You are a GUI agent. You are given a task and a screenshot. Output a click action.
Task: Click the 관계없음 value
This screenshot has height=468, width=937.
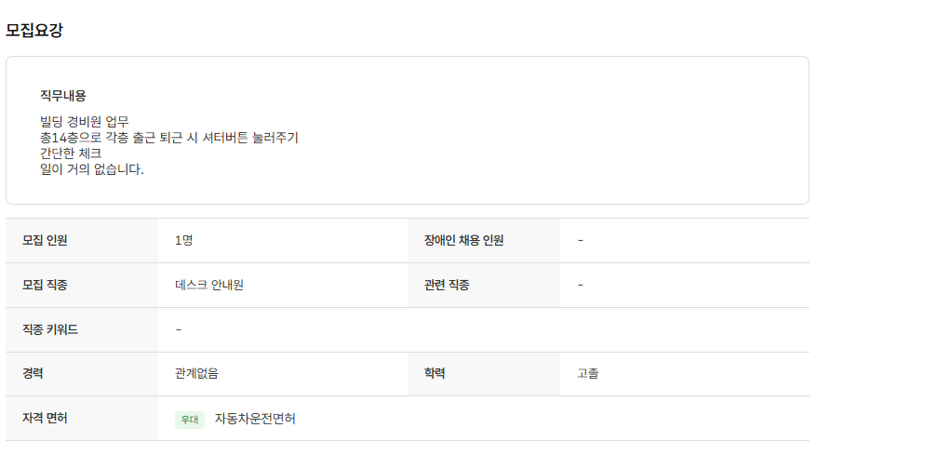pos(196,374)
